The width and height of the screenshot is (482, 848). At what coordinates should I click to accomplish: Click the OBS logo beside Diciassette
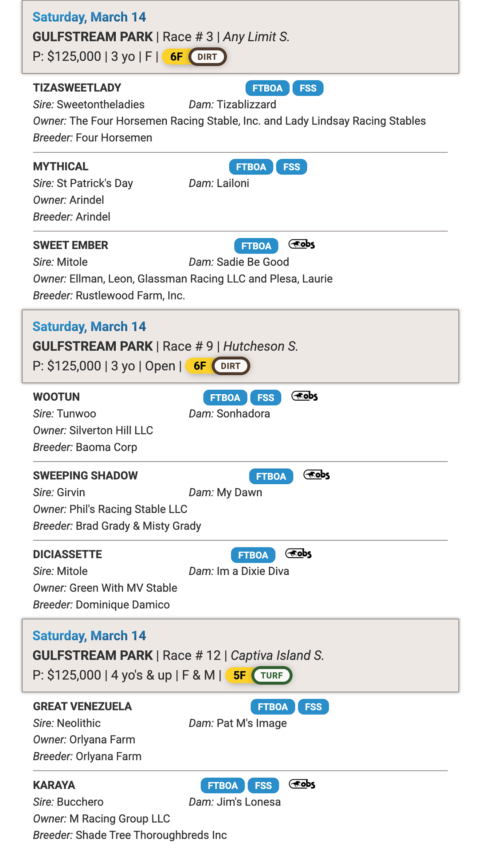(x=298, y=553)
